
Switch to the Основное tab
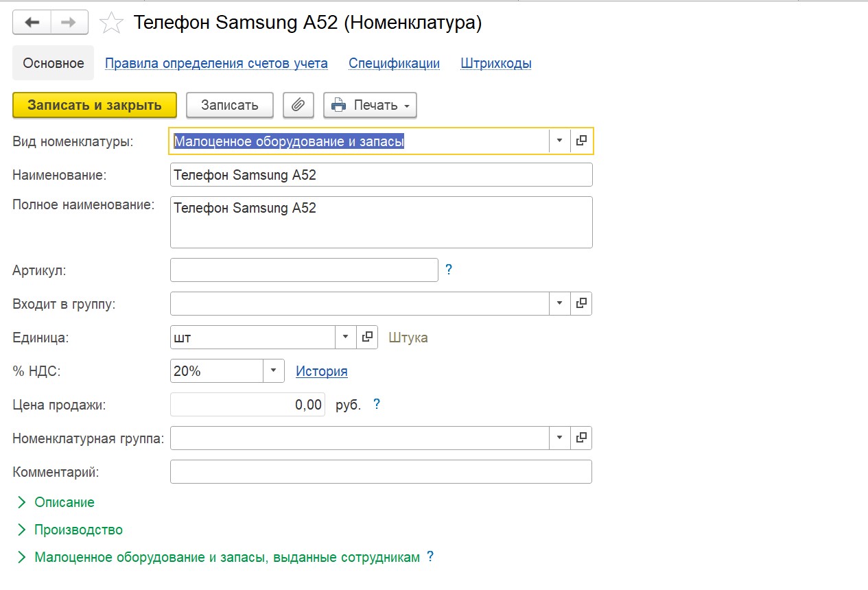54,63
